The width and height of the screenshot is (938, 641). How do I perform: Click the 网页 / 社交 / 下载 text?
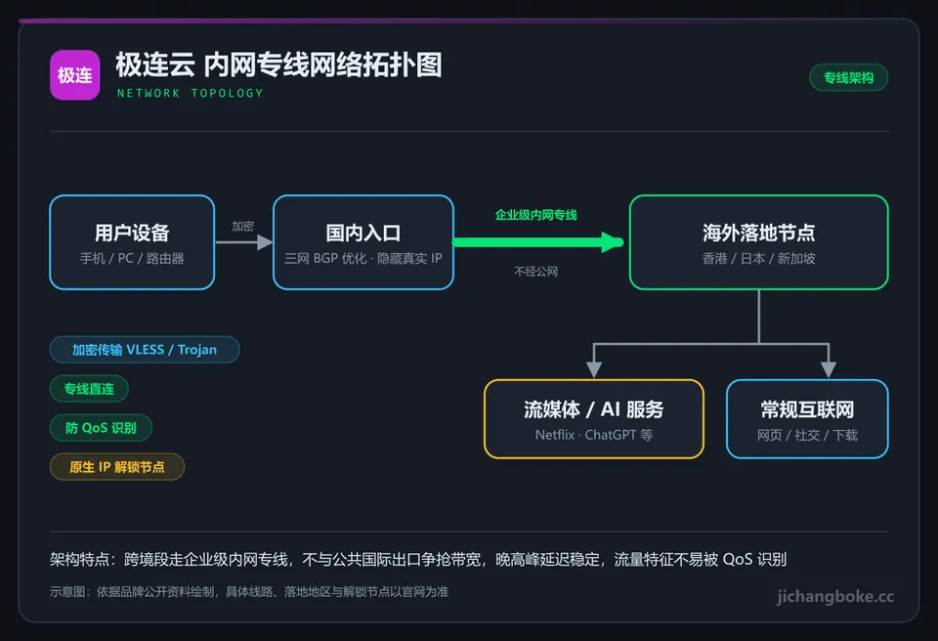tap(807, 435)
